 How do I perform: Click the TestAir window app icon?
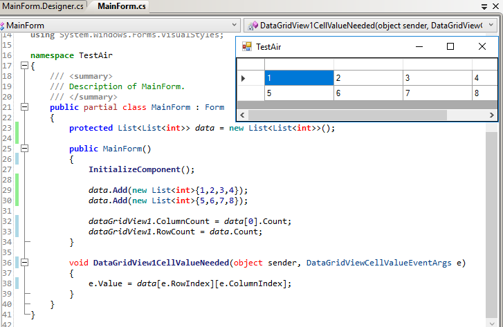tap(247, 47)
